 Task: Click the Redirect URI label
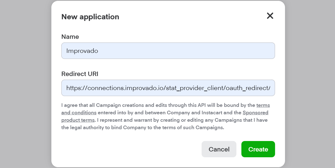[80, 74]
